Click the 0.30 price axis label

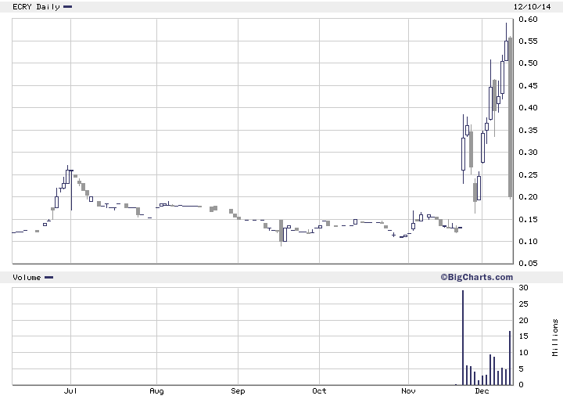pos(528,153)
